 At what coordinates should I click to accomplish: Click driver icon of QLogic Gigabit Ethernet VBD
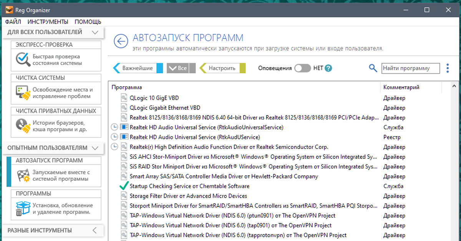click(x=124, y=107)
